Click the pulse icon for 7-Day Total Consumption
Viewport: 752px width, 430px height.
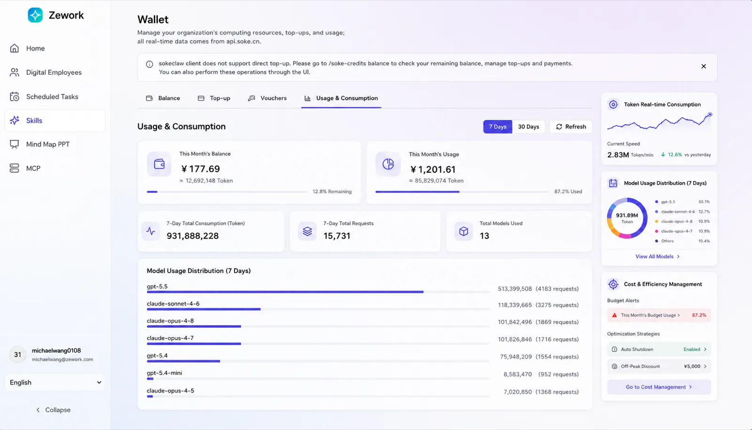pyautogui.click(x=151, y=231)
